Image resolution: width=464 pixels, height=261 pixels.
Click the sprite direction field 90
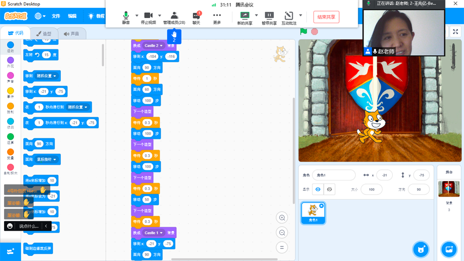pos(419,189)
